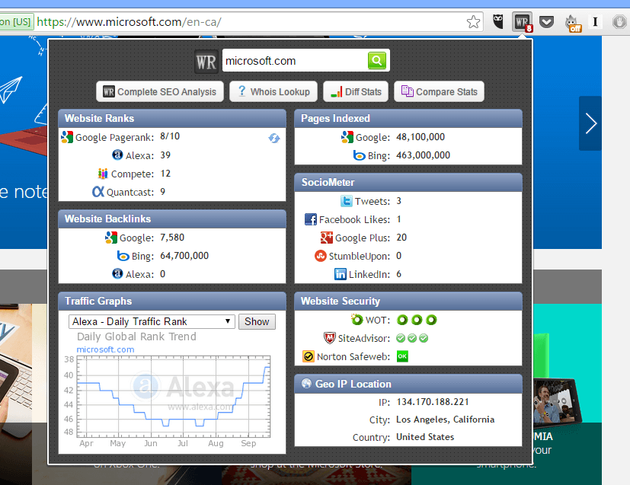Screen dimensions: 630x485
Task: Click the Google backlinks value '7,580'
Action: (172, 238)
